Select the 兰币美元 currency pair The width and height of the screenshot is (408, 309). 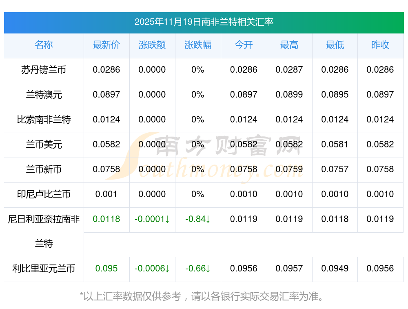44,144
